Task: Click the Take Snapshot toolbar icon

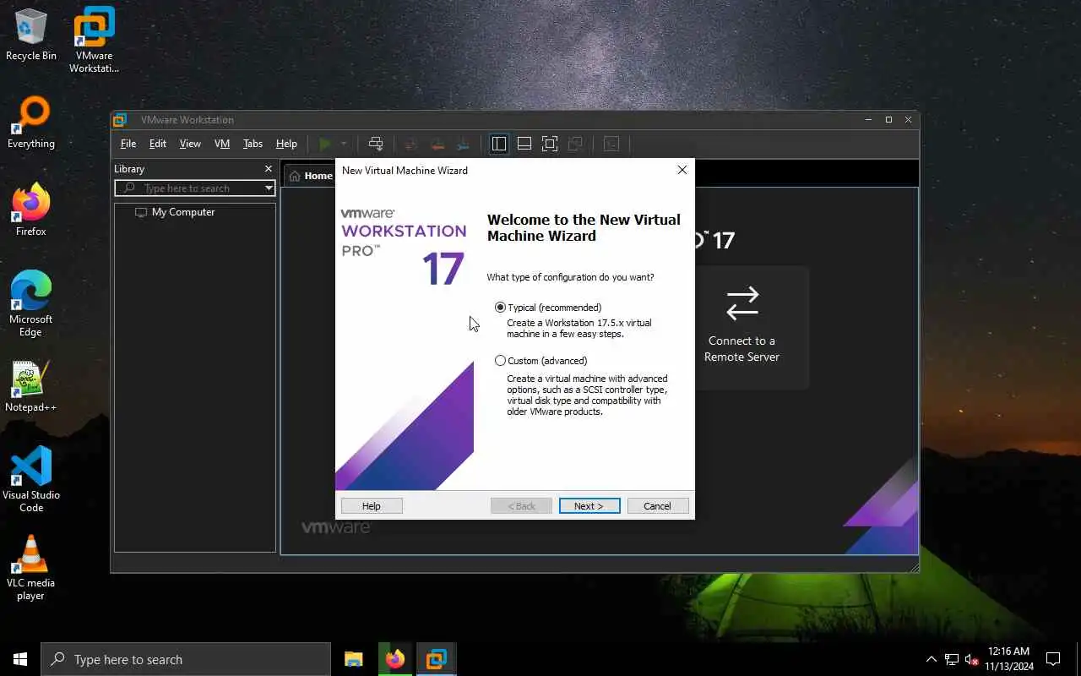Action: pyautogui.click(x=411, y=144)
